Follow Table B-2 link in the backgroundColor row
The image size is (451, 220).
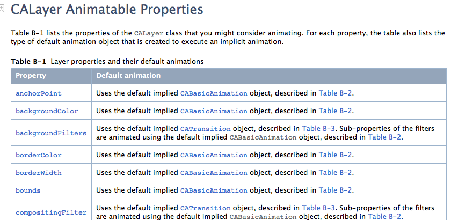(x=335, y=111)
